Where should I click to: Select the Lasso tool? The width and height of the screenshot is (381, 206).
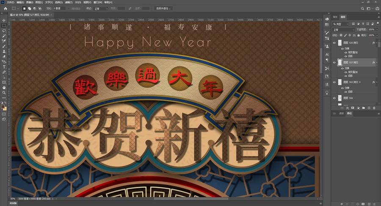[4, 31]
